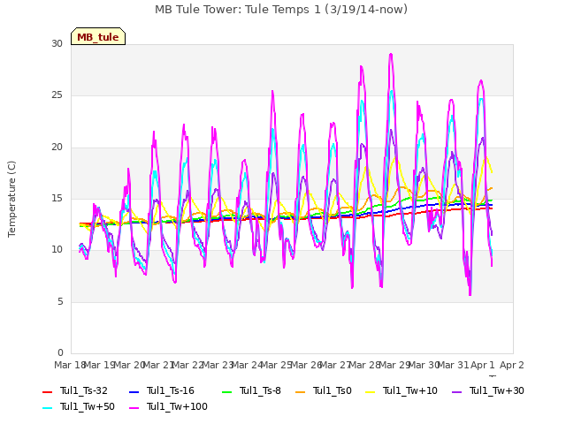566x424 pixels.
Task: Click the purple Tul1_Tw+30 legend swatch
Action: [x=456, y=391]
